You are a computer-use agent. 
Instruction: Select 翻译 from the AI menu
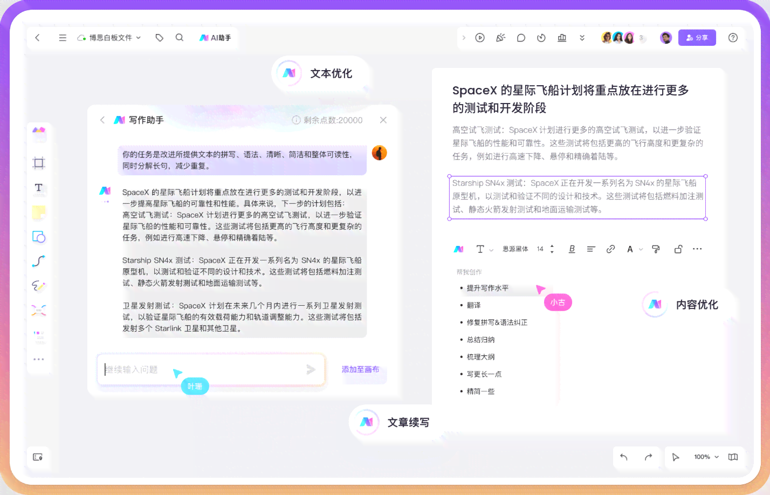pos(473,305)
